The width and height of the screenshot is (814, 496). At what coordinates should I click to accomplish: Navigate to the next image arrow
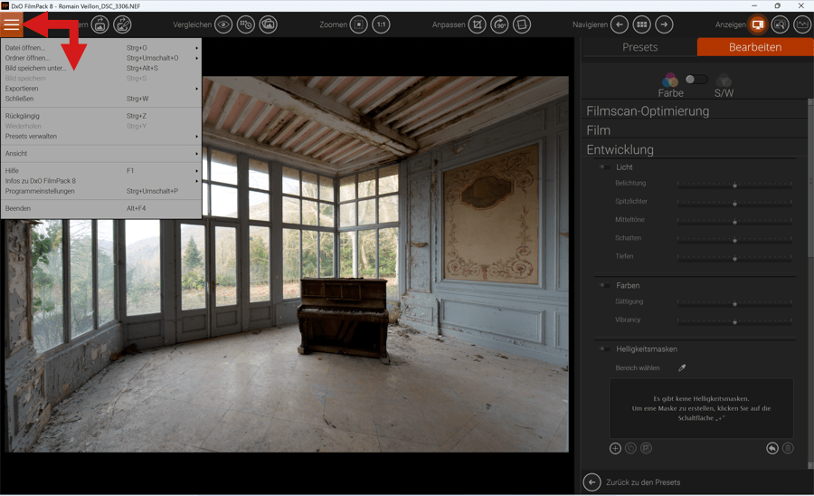pyautogui.click(x=664, y=24)
